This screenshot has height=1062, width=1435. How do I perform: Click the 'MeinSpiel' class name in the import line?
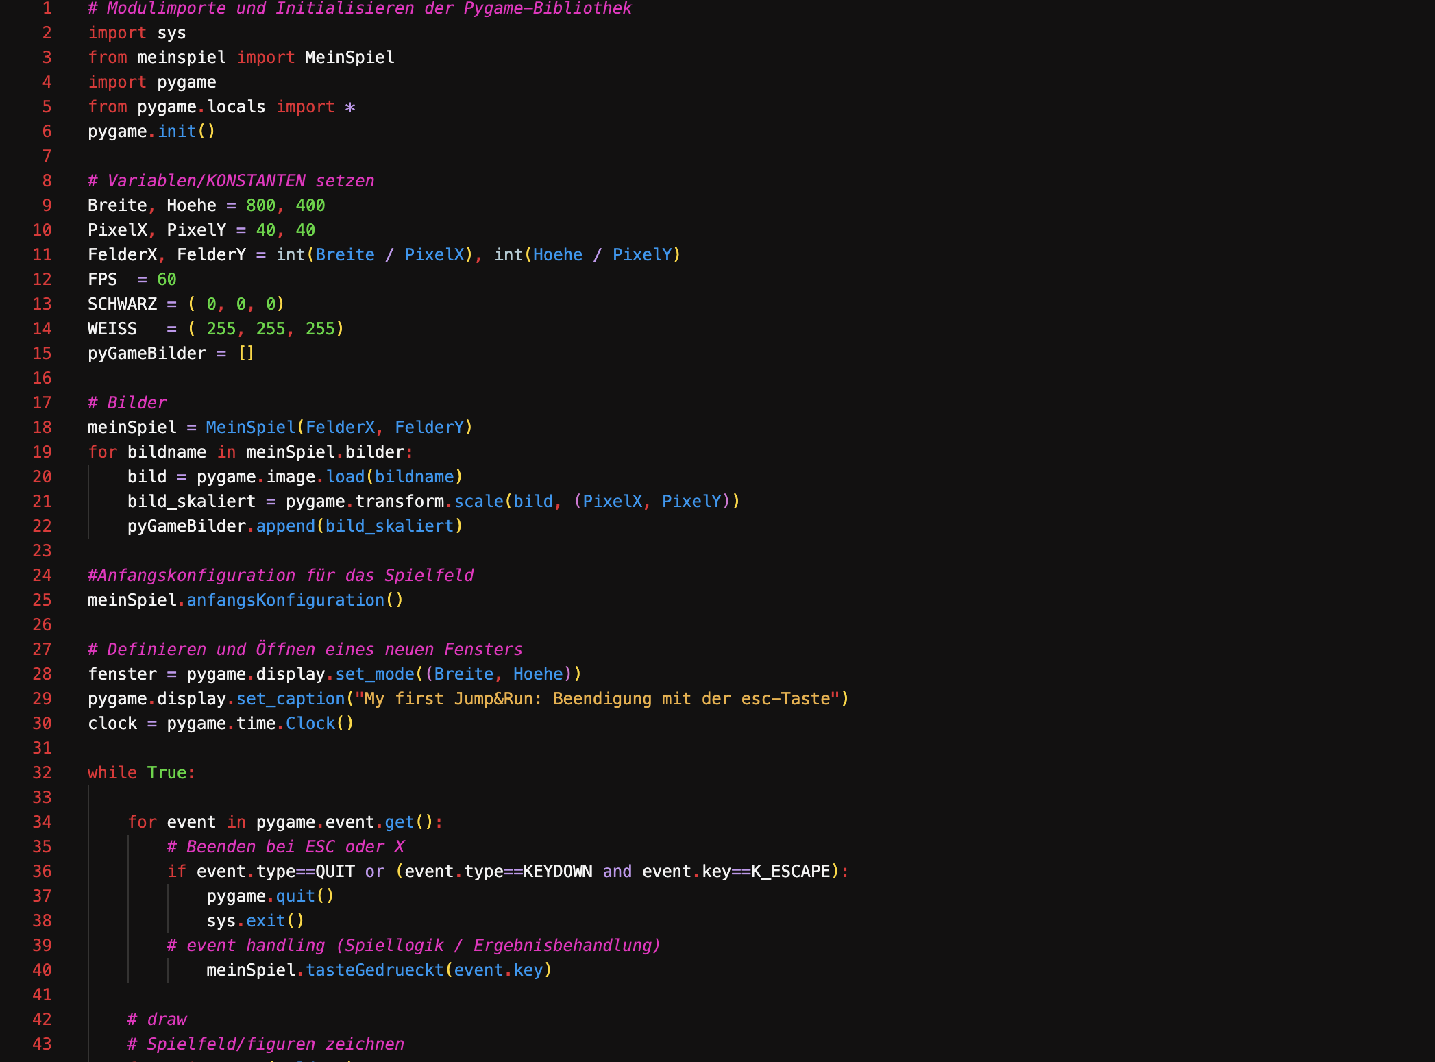[349, 58]
